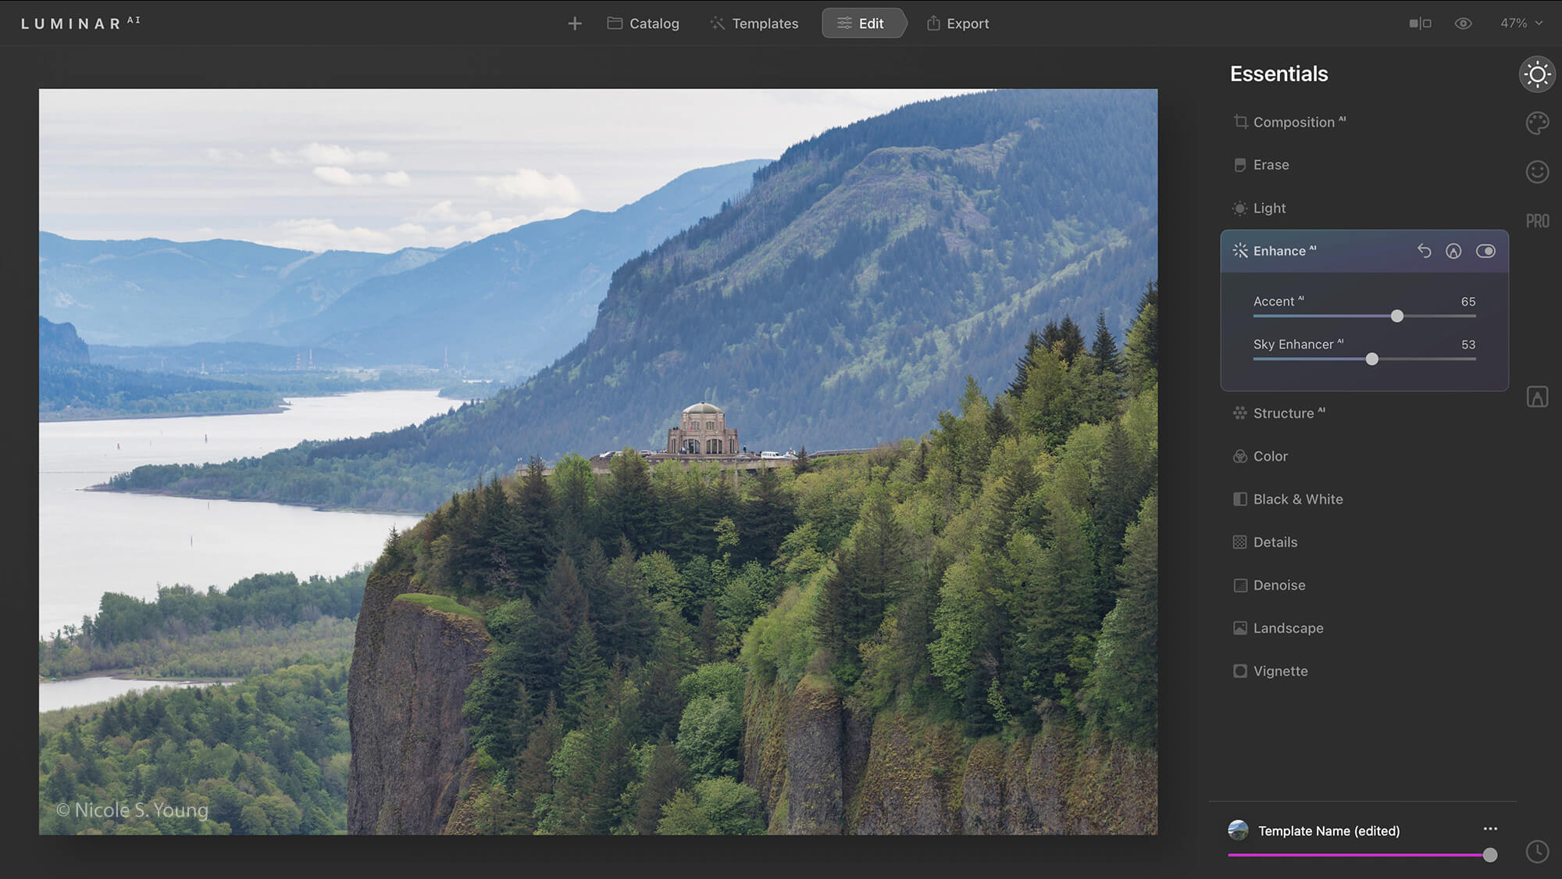Image resolution: width=1562 pixels, height=879 pixels.
Task: Switch to the Templates tab
Action: (754, 23)
